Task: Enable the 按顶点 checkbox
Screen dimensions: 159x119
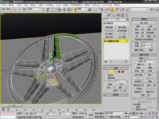Action: point(106,75)
